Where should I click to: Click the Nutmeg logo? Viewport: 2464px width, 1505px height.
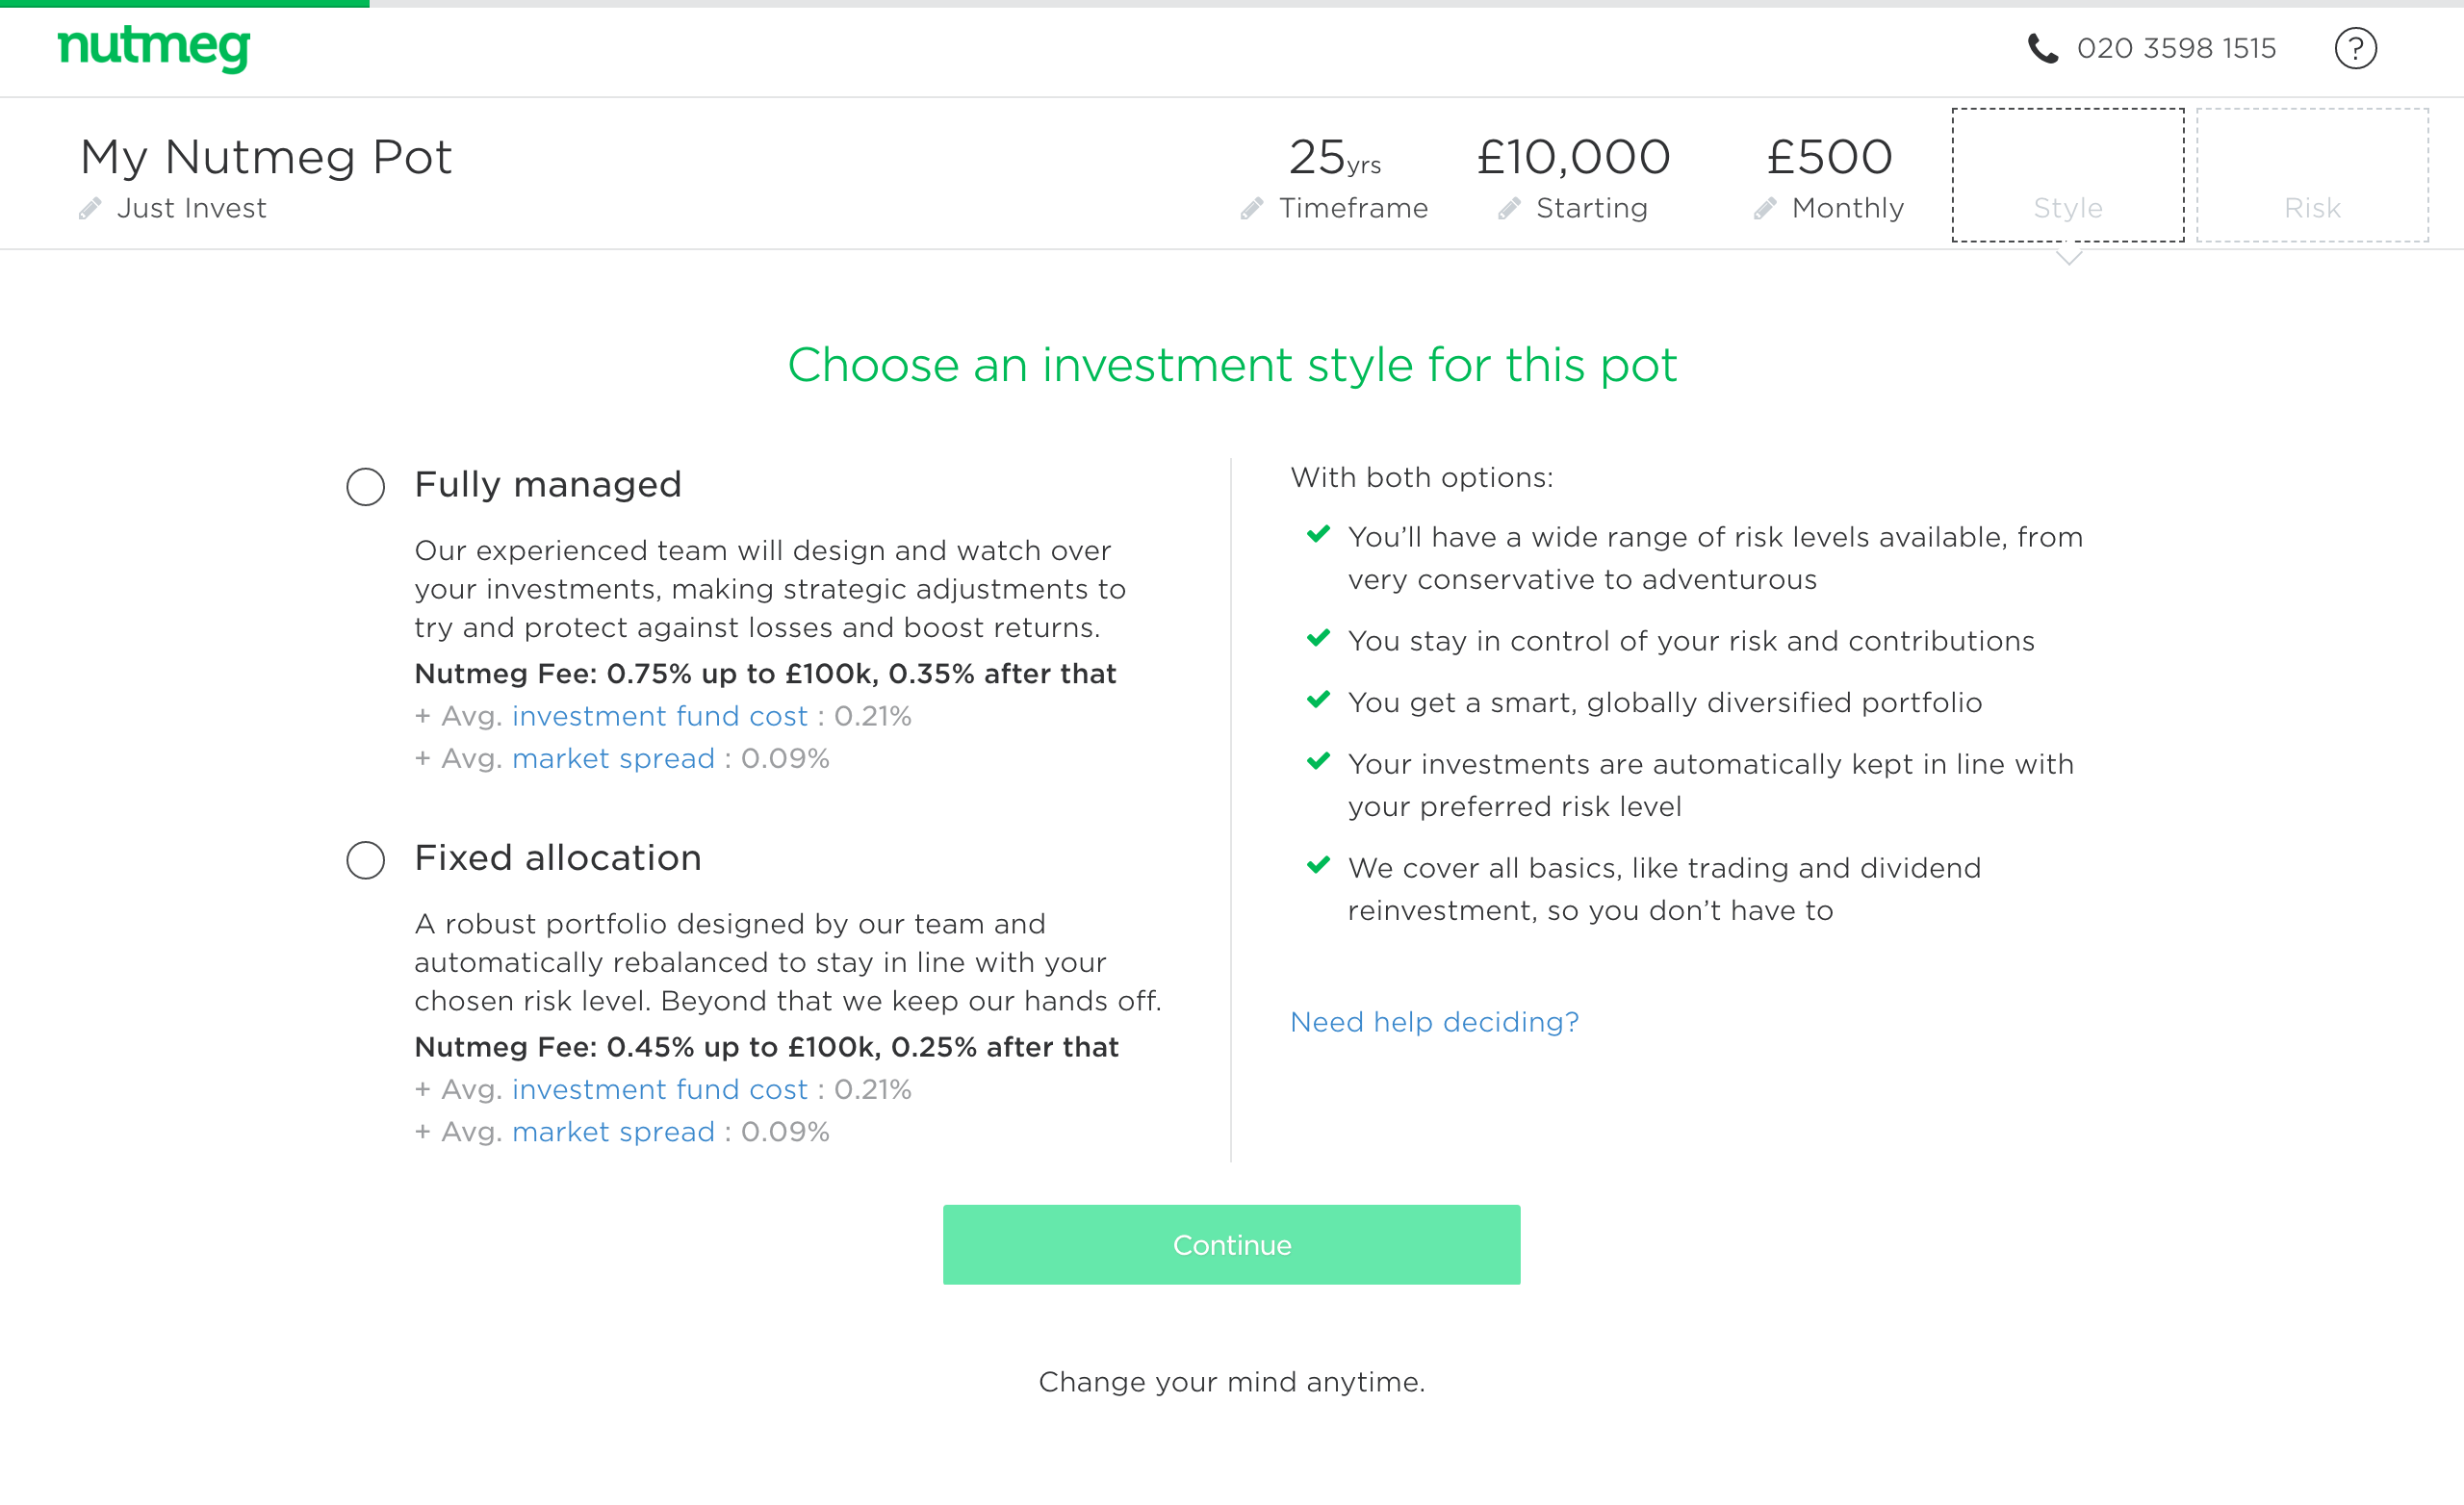pos(153,47)
